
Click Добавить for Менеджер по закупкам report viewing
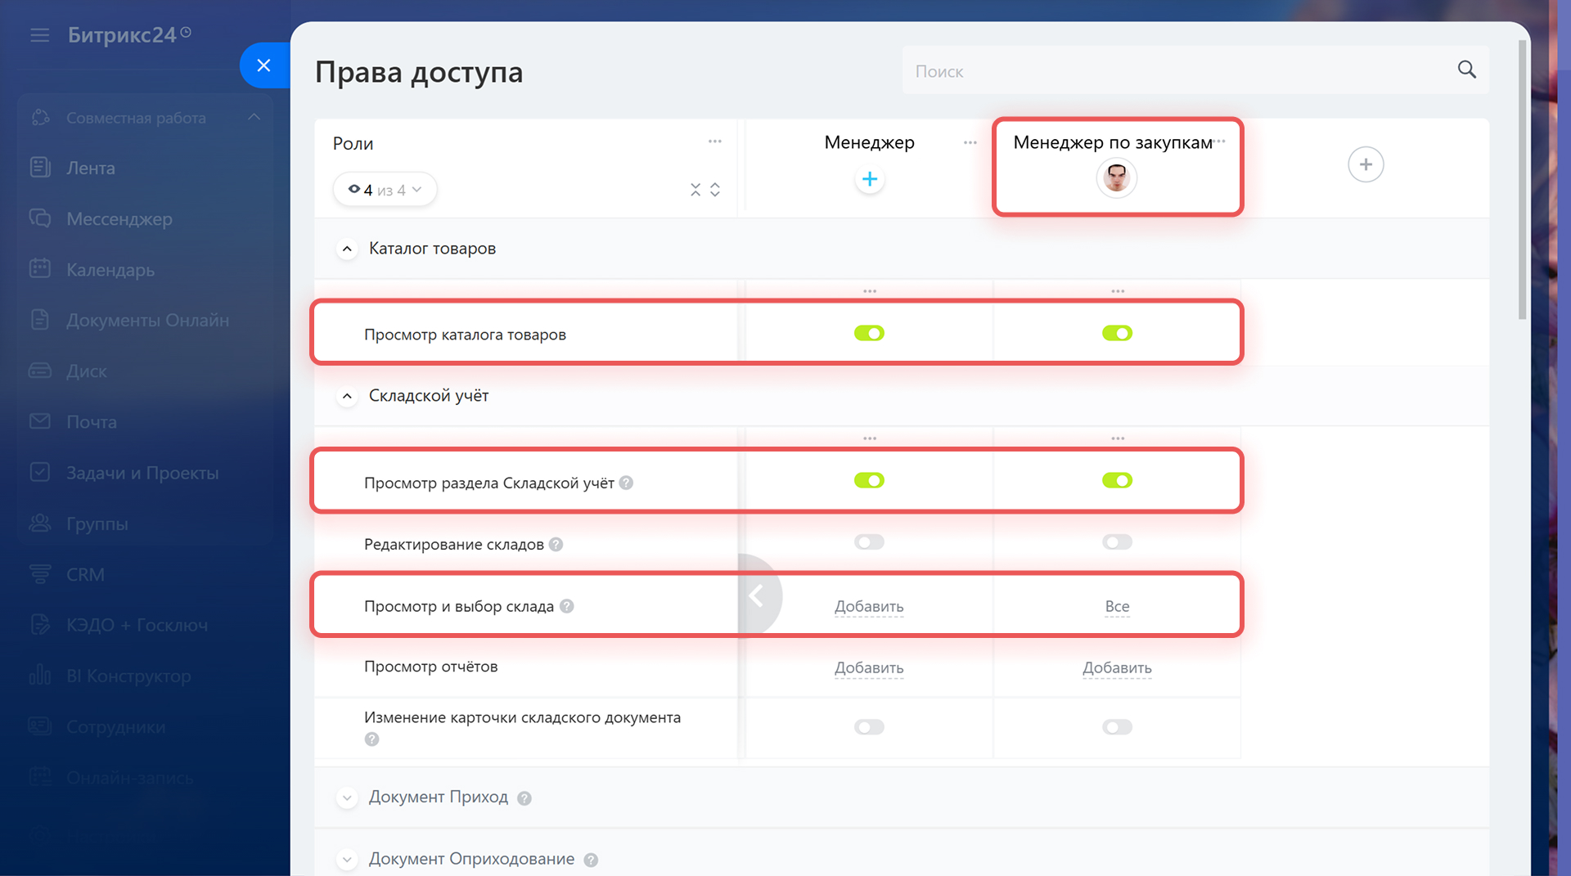point(1117,668)
